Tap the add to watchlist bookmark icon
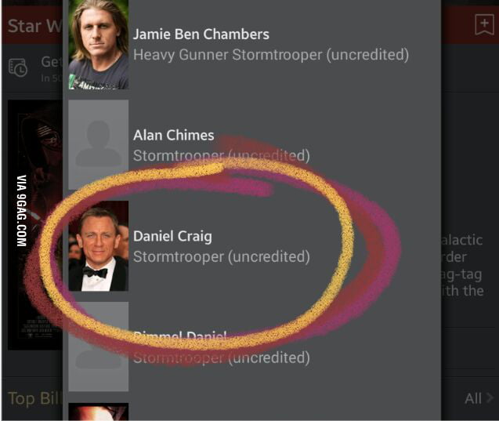Image resolution: width=499 pixels, height=421 pixels. coord(484,24)
